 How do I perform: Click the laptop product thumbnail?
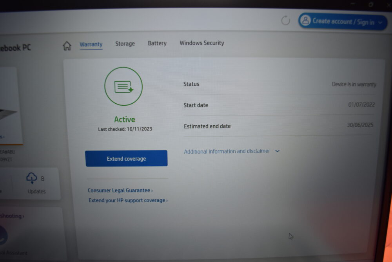[x=9, y=105]
